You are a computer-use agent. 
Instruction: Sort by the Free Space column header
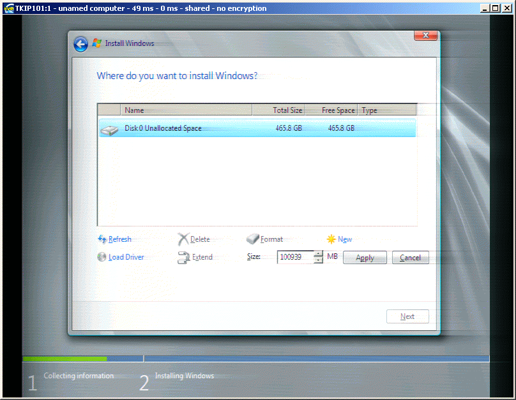point(331,110)
